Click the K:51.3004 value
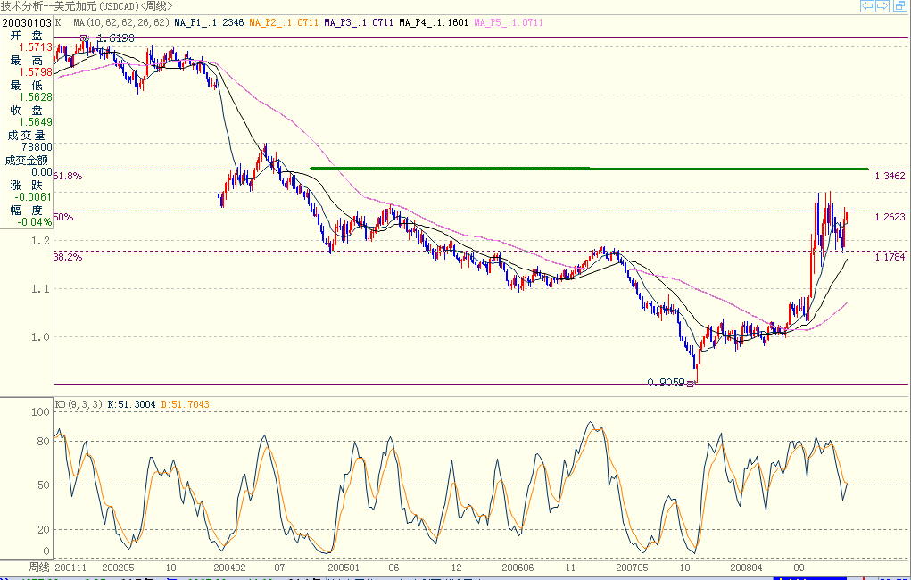This screenshot has width=911, height=580. coord(131,404)
